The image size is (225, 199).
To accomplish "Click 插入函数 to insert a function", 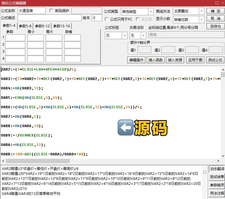I will click(156, 60).
